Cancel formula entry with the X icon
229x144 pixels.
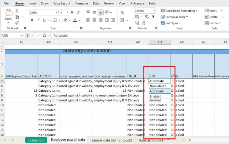pyautogui.click(x=33, y=35)
